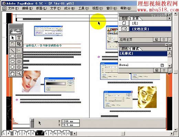Screen dimensions: 179x137
Task: Go to page 8 tab
Action: click(x=46, y=134)
